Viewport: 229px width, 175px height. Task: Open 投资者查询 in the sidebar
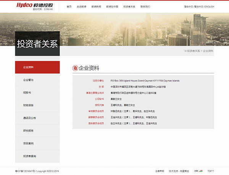click(30, 156)
